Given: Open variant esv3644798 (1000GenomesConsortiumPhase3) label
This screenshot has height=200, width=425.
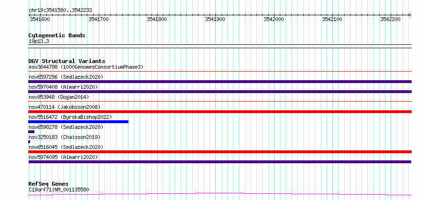Looking at the screenshot, I should [x=86, y=67].
